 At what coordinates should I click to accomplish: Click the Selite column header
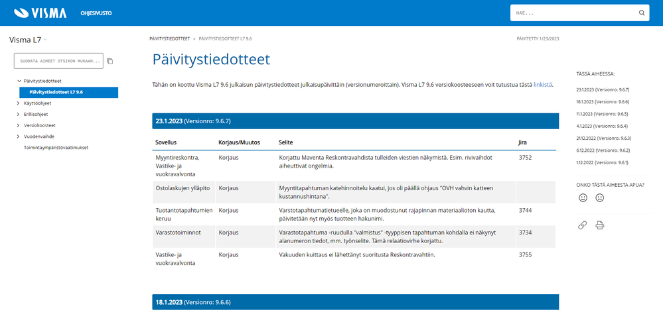286,142
